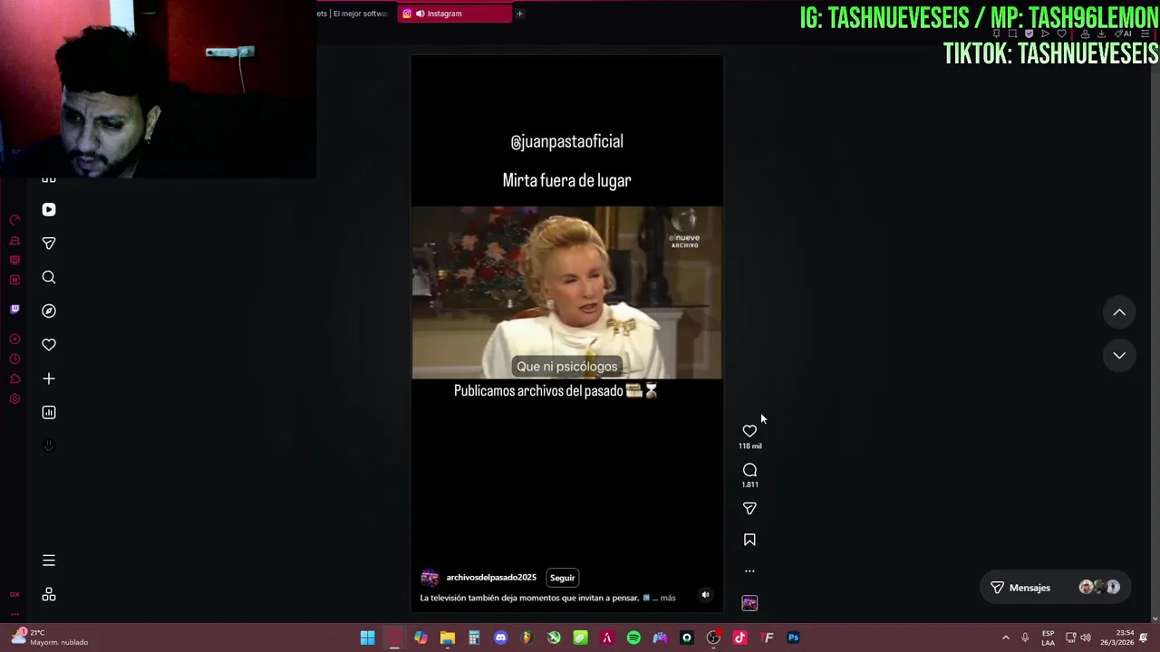Open Photoshop from the taskbar

(x=793, y=638)
